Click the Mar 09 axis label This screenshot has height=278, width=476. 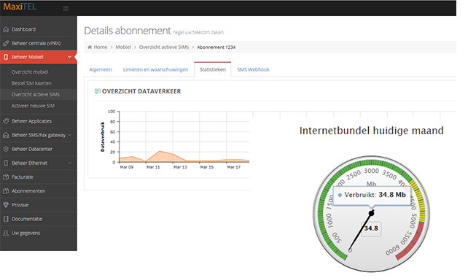point(127,167)
